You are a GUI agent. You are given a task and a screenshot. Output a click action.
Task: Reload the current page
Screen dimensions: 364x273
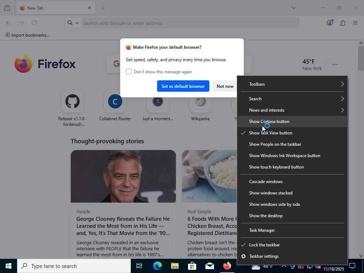coord(34,23)
